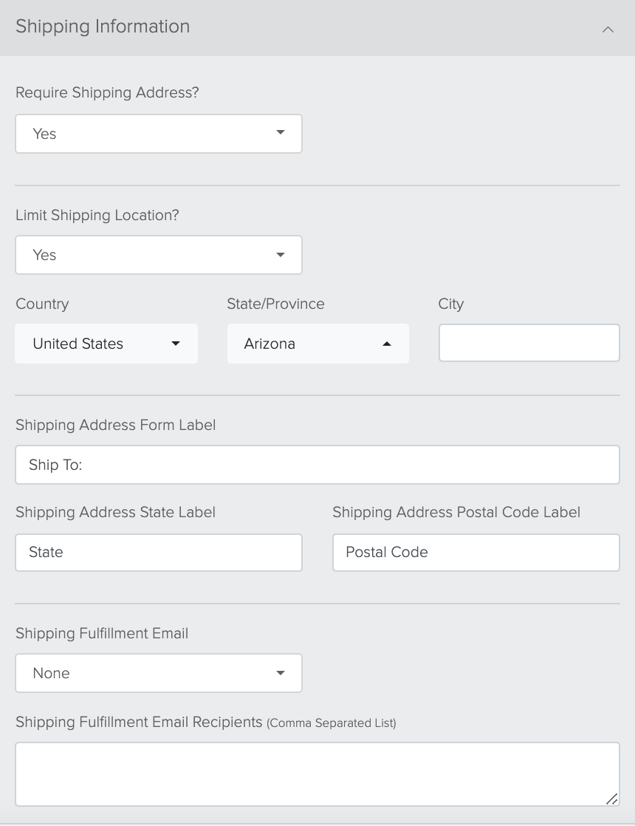
Task: Click the Shipping Address State Label field
Action: coord(159,553)
